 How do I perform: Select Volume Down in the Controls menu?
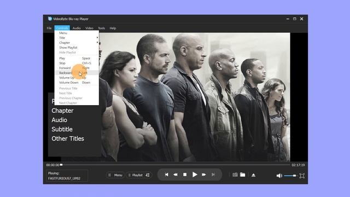tap(77, 83)
